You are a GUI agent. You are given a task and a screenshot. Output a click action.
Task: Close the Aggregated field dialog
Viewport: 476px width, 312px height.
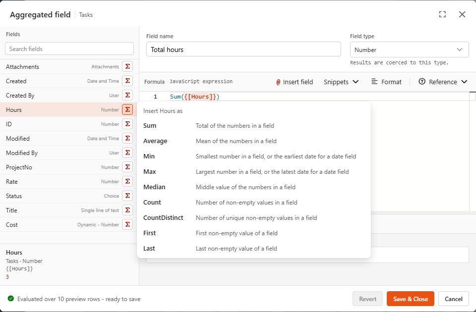click(462, 14)
